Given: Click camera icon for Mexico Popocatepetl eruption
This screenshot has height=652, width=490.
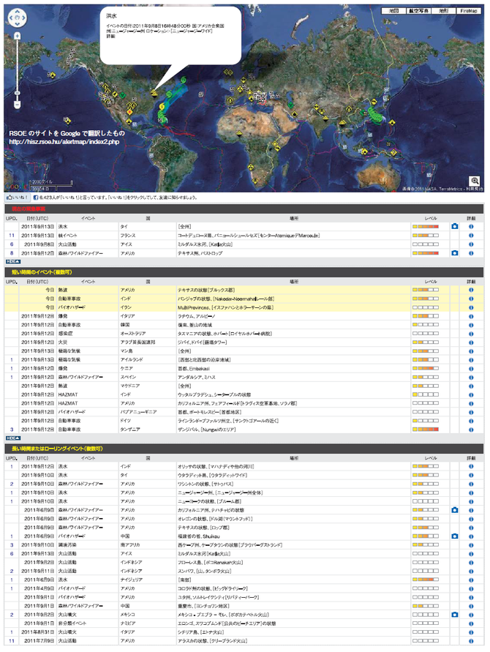Looking at the screenshot, I should pyautogui.click(x=454, y=615).
